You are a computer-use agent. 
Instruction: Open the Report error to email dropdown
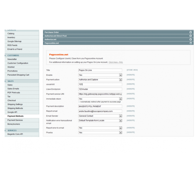coord(100,128)
